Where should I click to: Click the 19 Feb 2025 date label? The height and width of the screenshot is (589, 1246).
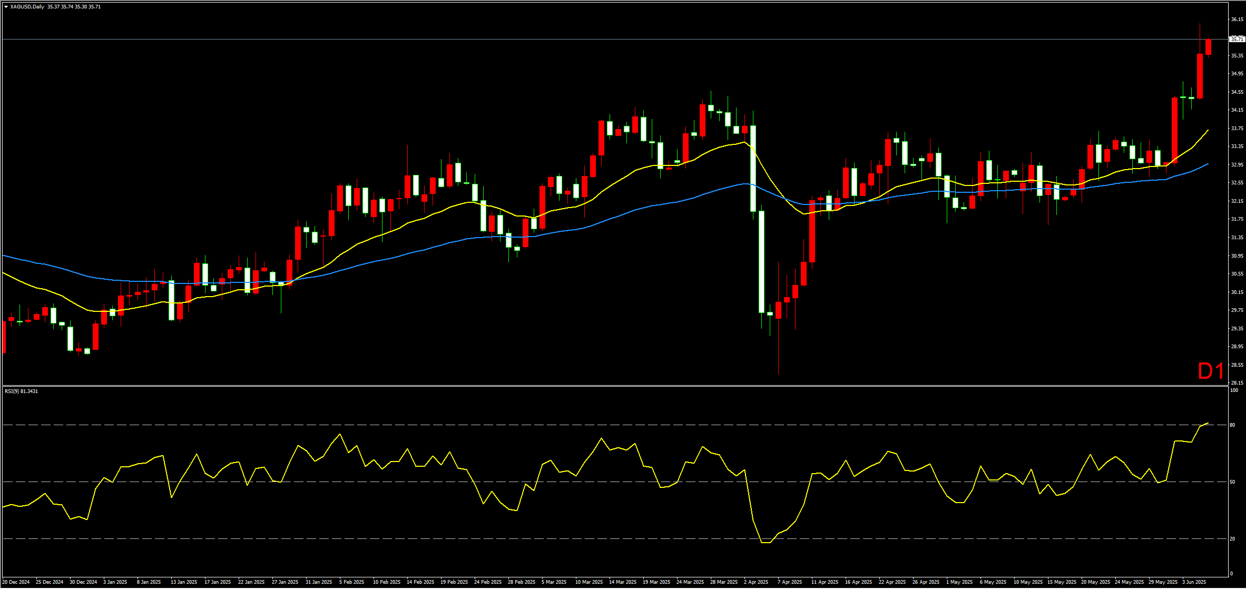pos(454,582)
